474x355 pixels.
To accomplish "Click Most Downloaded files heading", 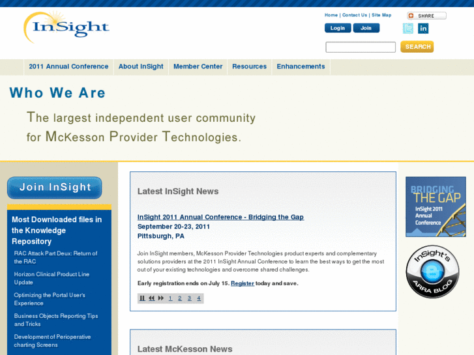I will point(57,231).
